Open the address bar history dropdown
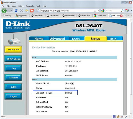Viewport: 133px width, 119px height. pyautogui.click(x=98, y=11)
